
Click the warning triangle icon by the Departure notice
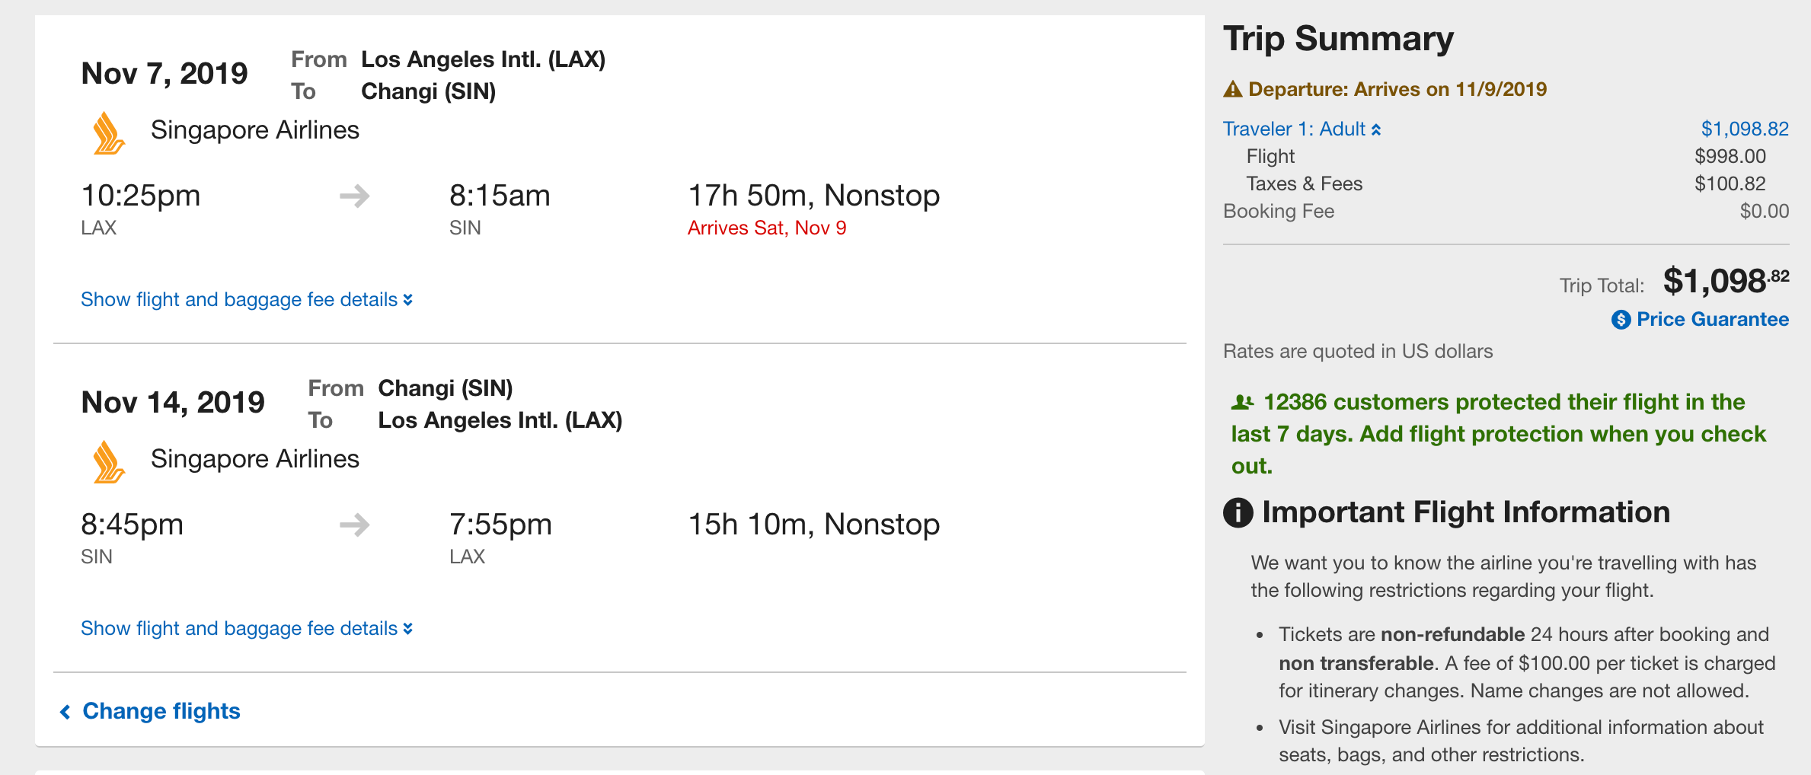click(1232, 90)
